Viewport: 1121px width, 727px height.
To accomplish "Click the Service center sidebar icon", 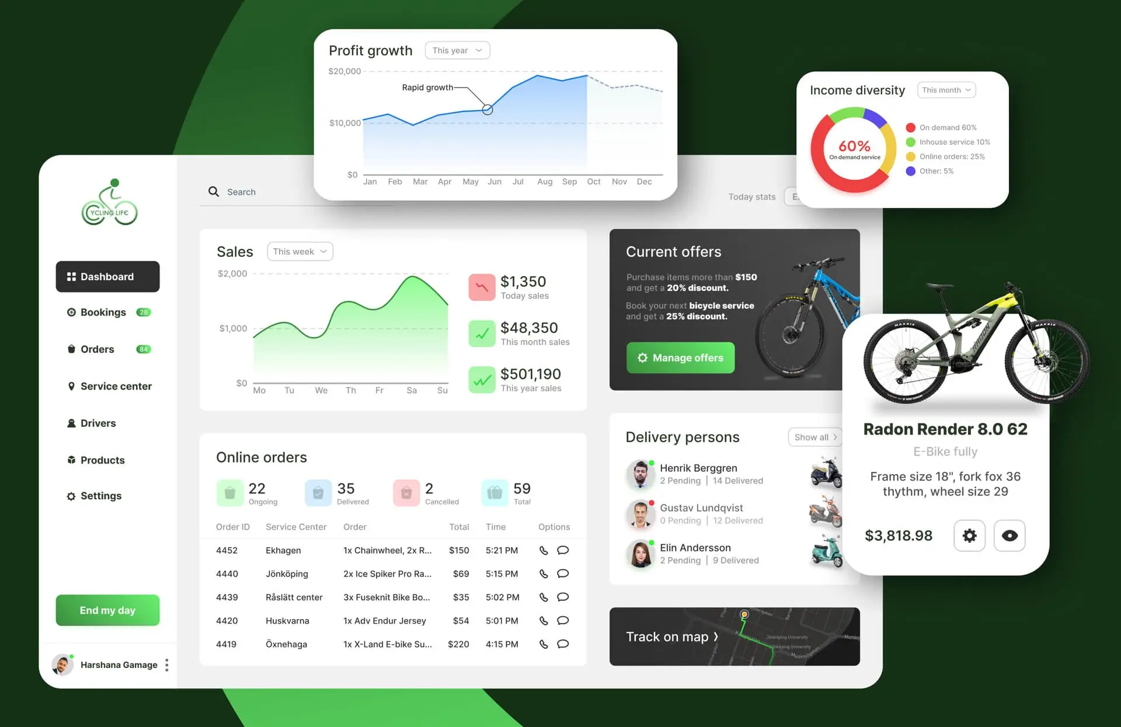I will coord(69,385).
